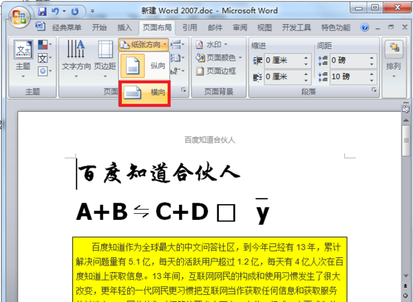The height and width of the screenshot is (302, 413).
Task: Decrease right indent with down arrow
Action: tap(306, 80)
